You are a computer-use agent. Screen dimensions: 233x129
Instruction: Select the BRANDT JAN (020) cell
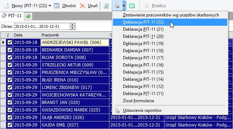[75, 103]
